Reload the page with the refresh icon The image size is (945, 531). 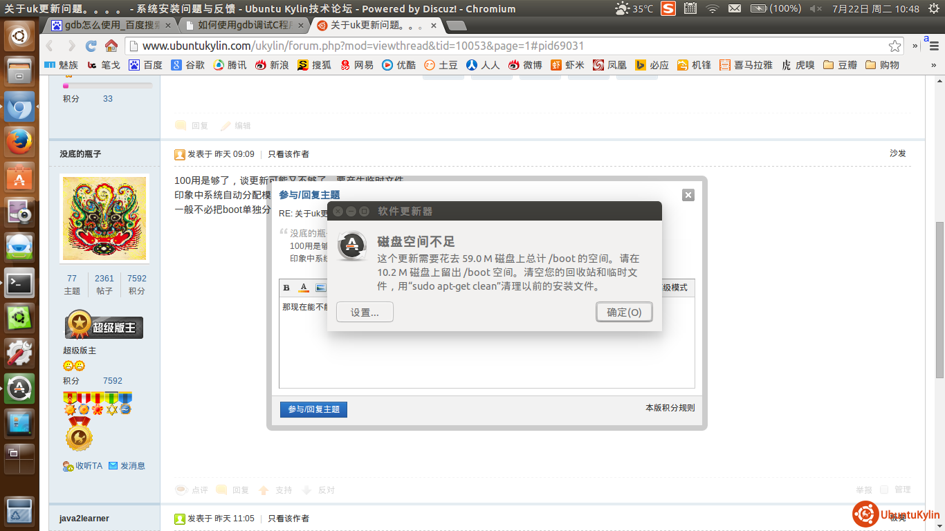pyautogui.click(x=91, y=46)
